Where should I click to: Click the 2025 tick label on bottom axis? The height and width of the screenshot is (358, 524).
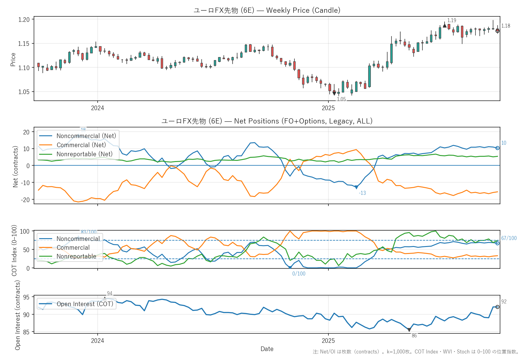pyautogui.click(x=328, y=341)
